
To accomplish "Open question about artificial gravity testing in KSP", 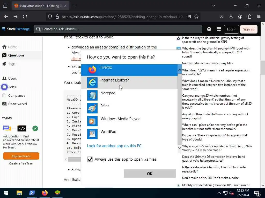I will tap(213, 40).
